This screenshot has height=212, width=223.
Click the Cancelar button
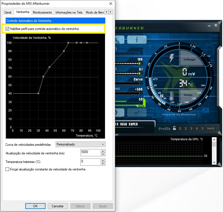coord(58,206)
